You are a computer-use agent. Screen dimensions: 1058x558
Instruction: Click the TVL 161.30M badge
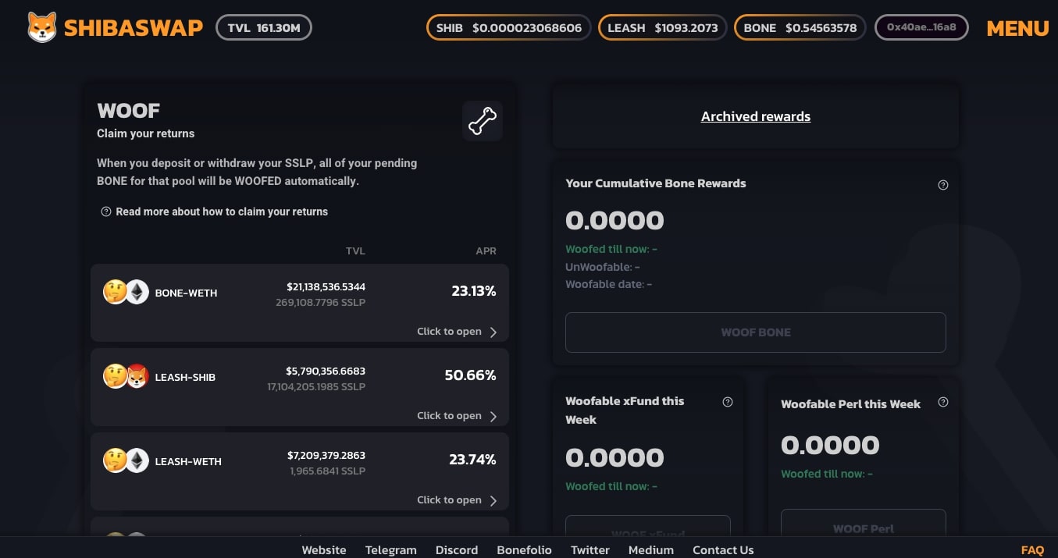263,28
